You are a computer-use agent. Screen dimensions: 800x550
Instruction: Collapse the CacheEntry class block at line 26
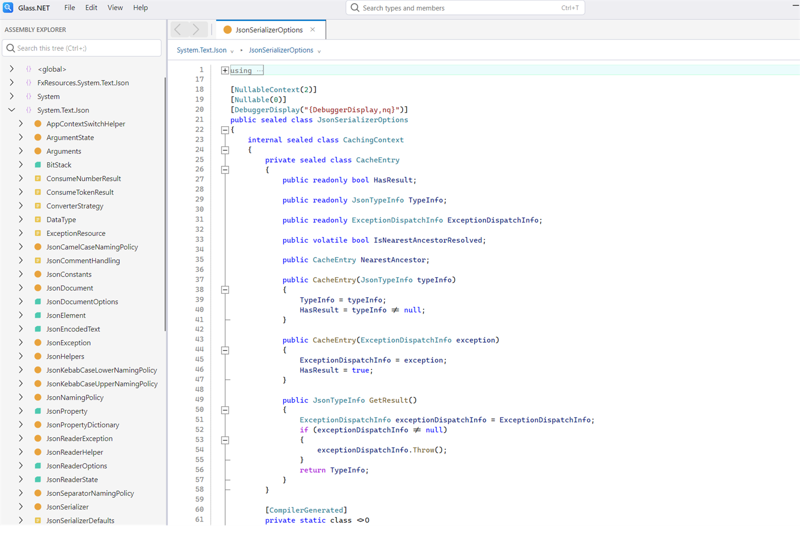pyautogui.click(x=225, y=170)
